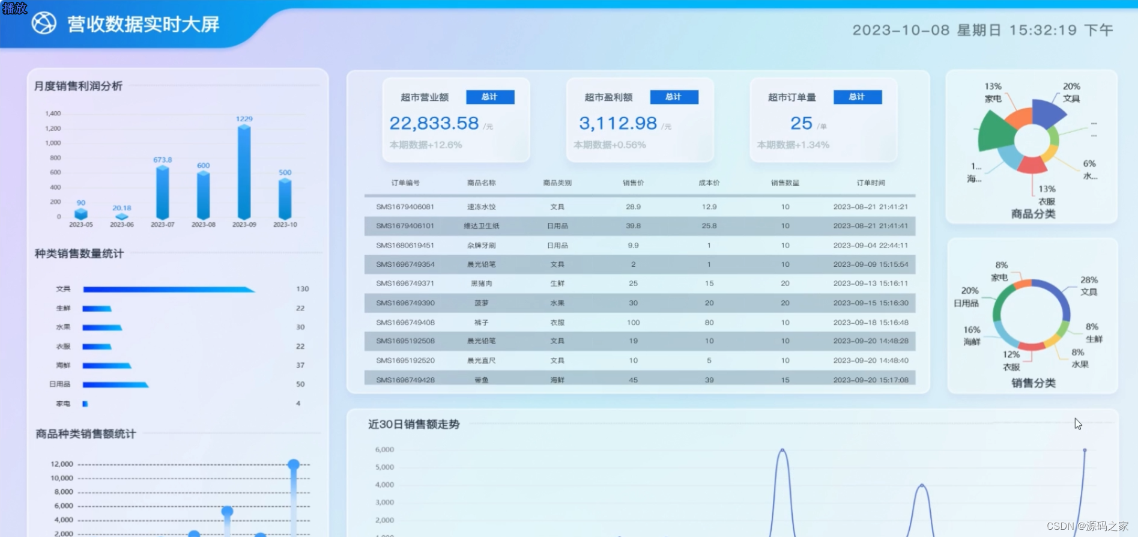Click the product name 维达卫生纸

[482, 226]
